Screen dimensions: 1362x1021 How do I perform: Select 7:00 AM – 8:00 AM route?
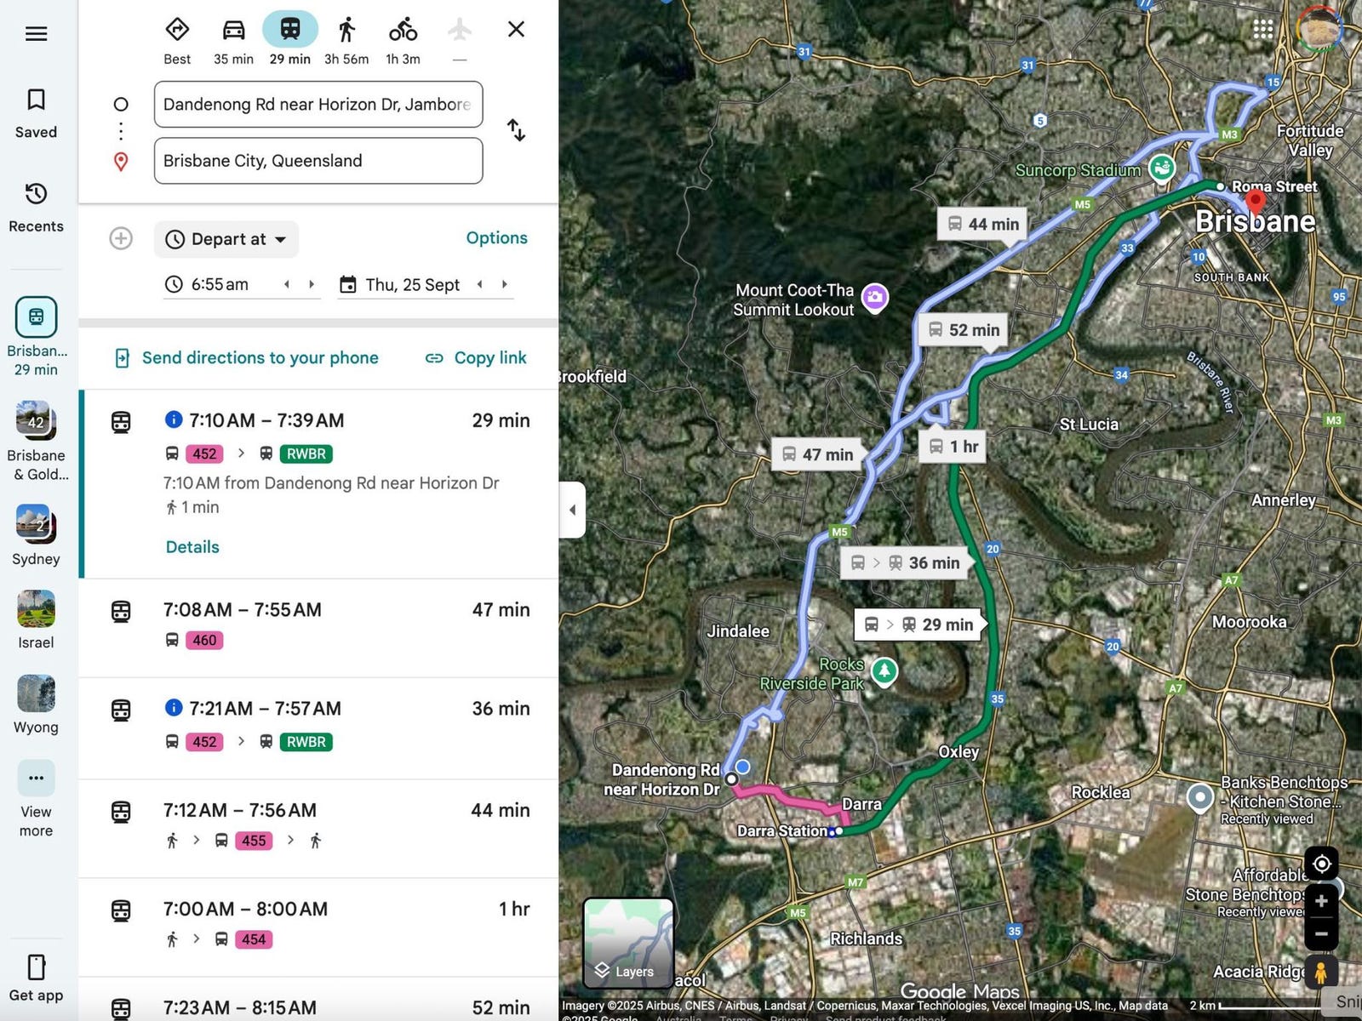pyautogui.click(x=320, y=927)
